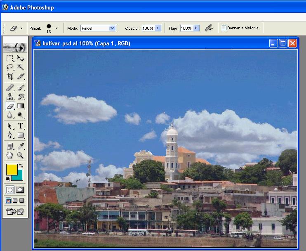Select the Slice tool
Viewport: 306px width, 251px height.
coord(21,76)
